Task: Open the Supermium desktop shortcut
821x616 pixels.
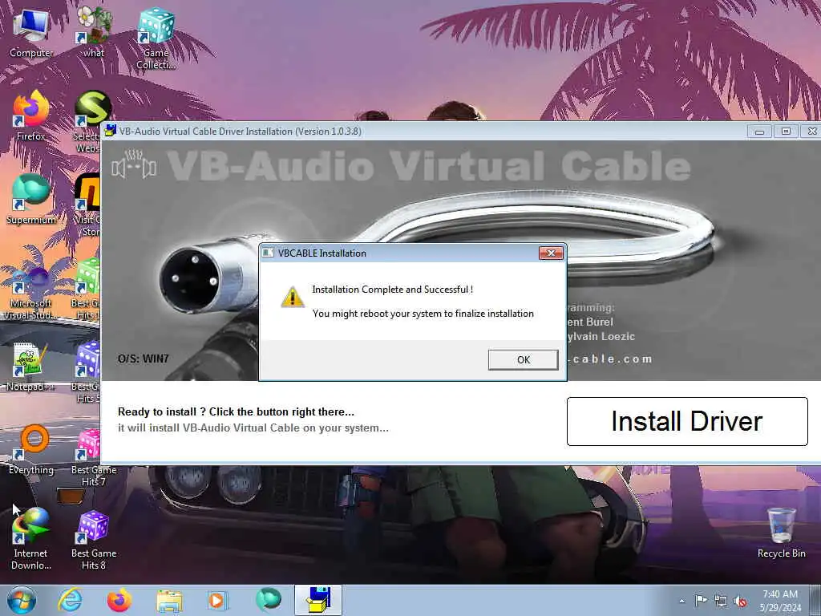Action: point(31,199)
